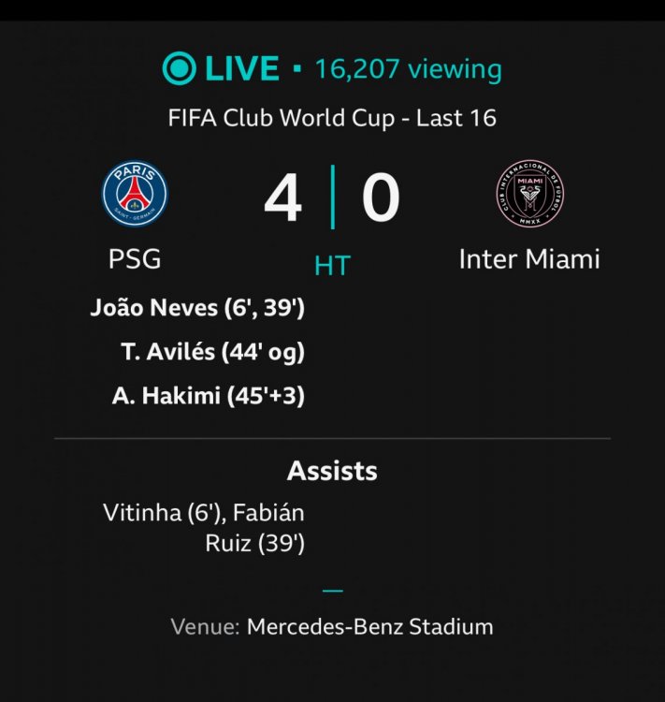The height and width of the screenshot is (702, 665).
Task: Select Ruiz (39') assist entry
Action: click(255, 544)
